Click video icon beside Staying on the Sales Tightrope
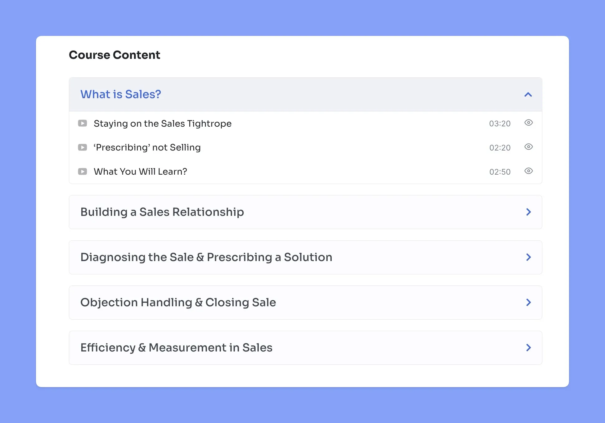The image size is (605, 423). pyautogui.click(x=83, y=123)
